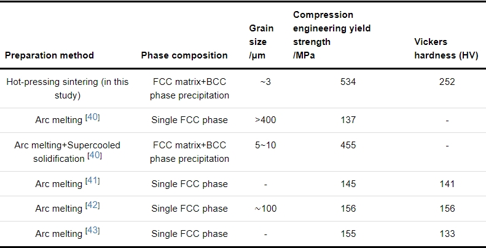
Task: Click the yield strength value 534
Action: 348,82
